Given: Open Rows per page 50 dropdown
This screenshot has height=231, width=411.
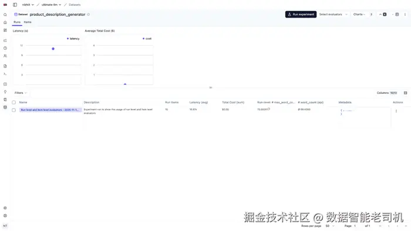Looking at the screenshot, I should (x=330, y=226).
